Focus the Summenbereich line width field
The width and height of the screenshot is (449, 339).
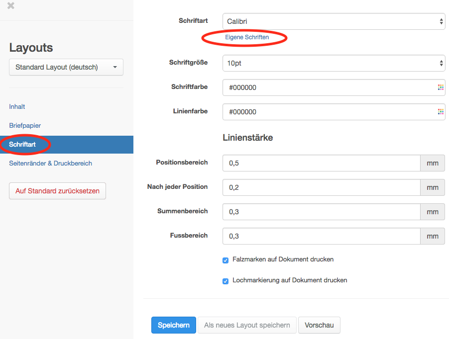(x=321, y=212)
